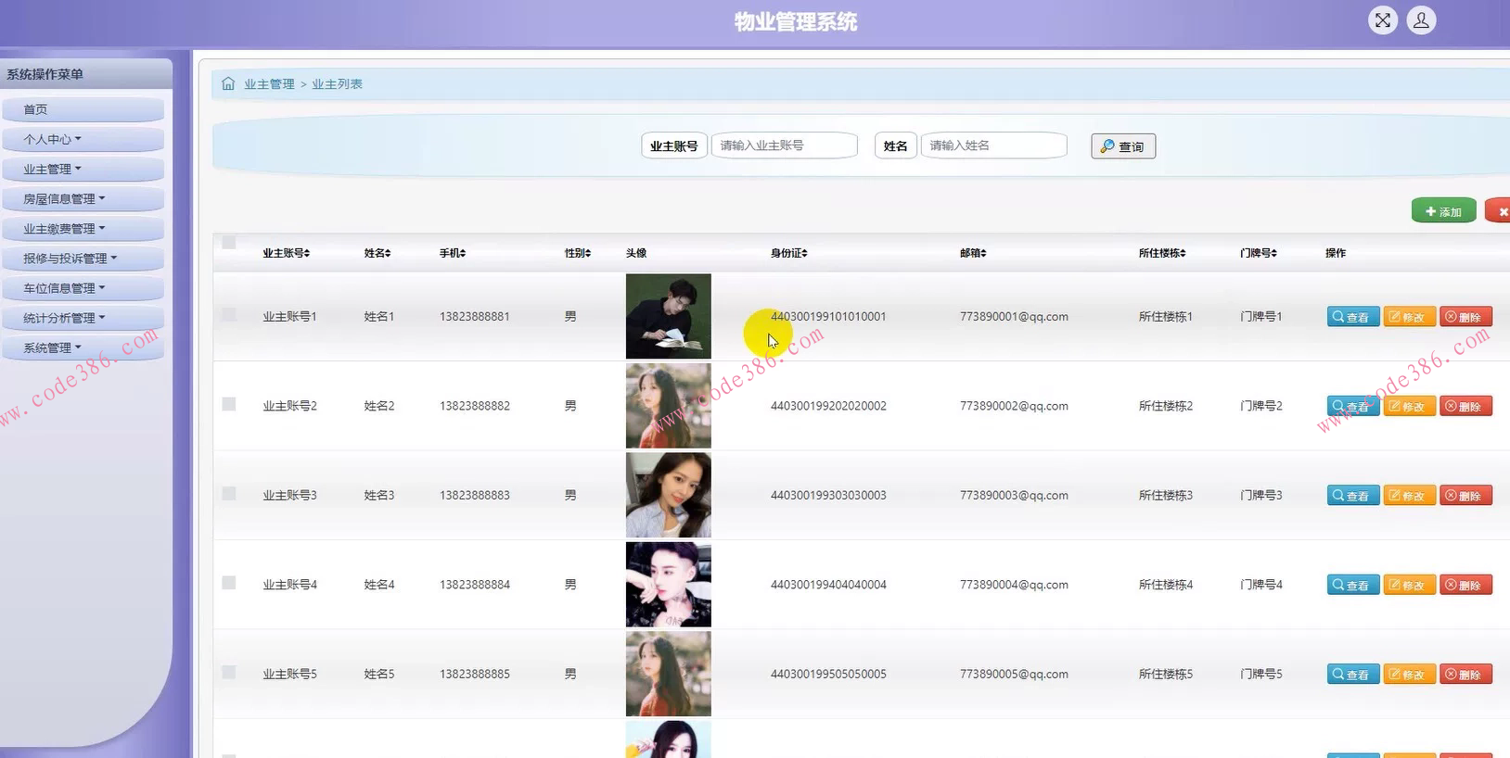Focus the 姓名 search field
Image resolution: width=1510 pixels, height=758 pixels.
tap(993, 145)
